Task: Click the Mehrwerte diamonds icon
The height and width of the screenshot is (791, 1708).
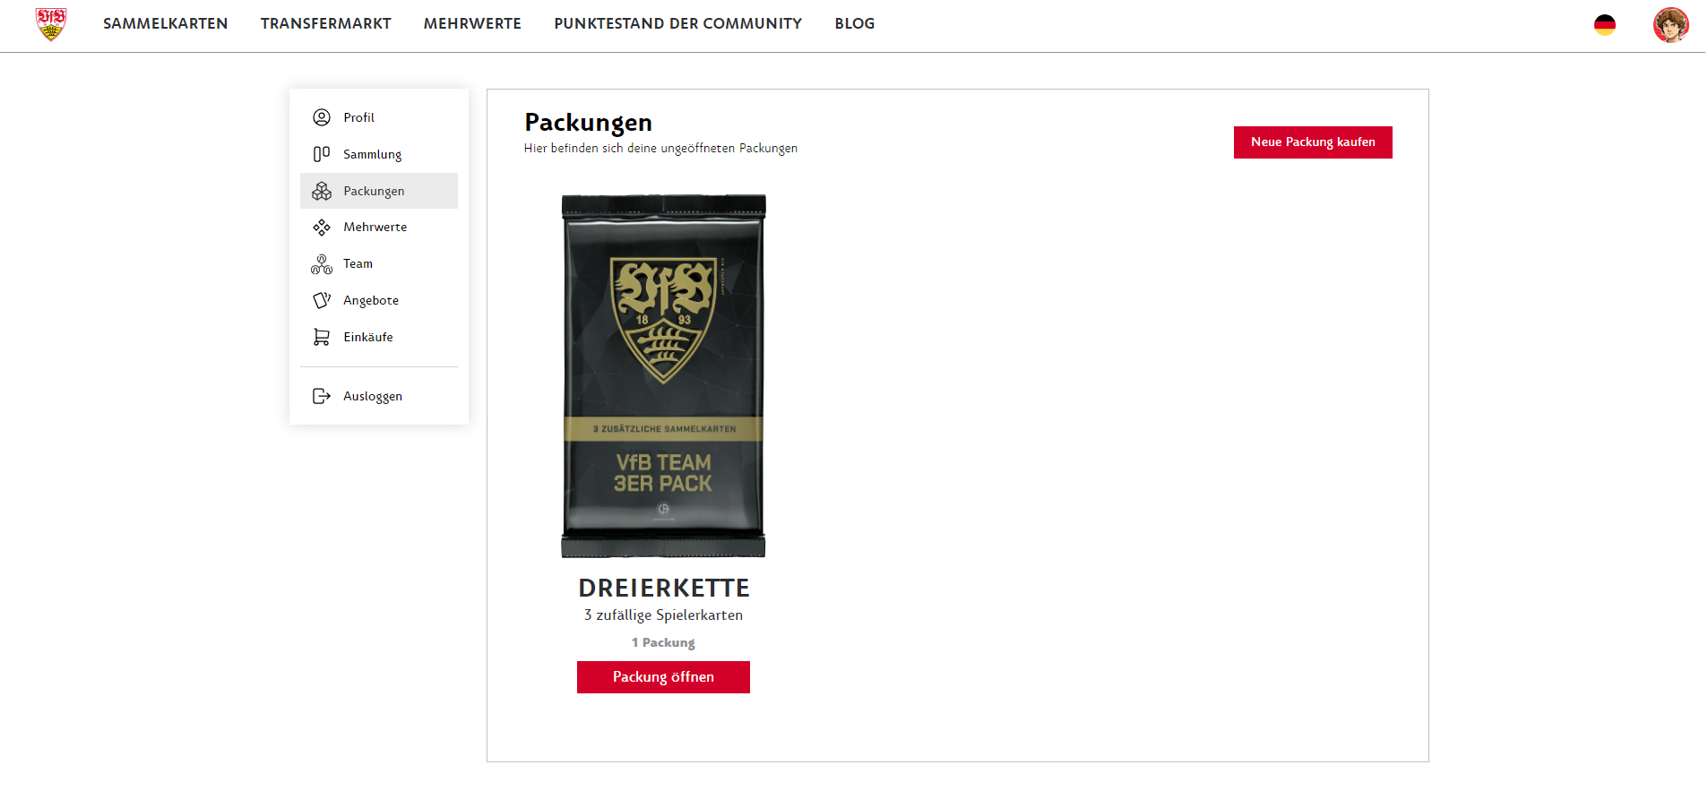Action: pos(322,228)
